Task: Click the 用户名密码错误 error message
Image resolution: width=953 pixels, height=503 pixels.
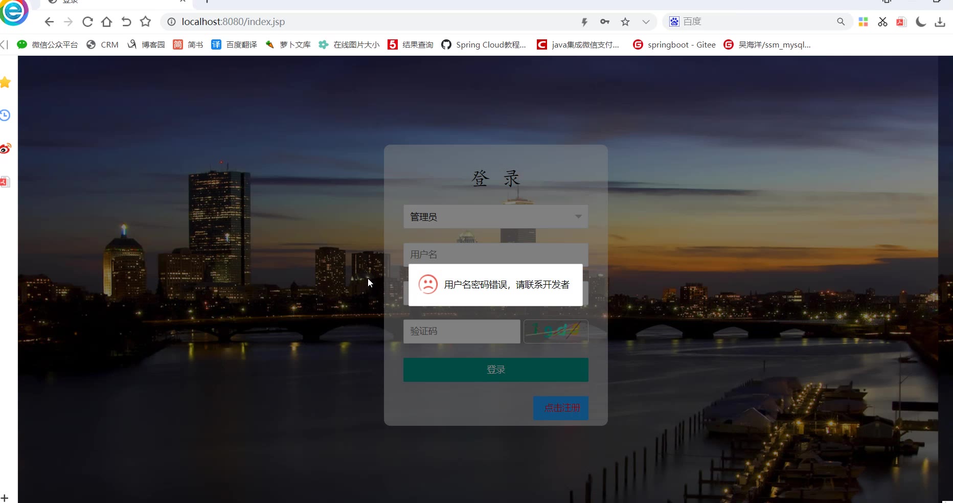Action: (x=506, y=285)
